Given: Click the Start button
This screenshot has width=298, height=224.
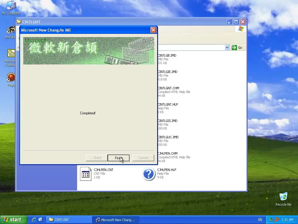Looking at the screenshot, I should (14, 220).
